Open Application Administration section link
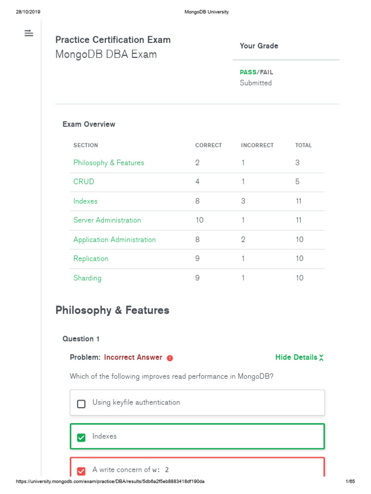 [114, 239]
